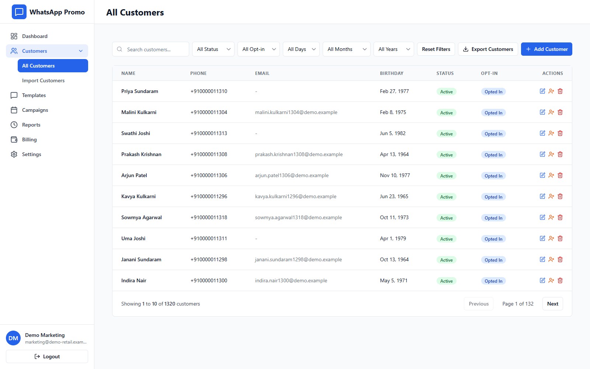Image resolution: width=590 pixels, height=369 pixels.
Task: Edit Priya Sundaram's customer record
Action: coord(542,91)
